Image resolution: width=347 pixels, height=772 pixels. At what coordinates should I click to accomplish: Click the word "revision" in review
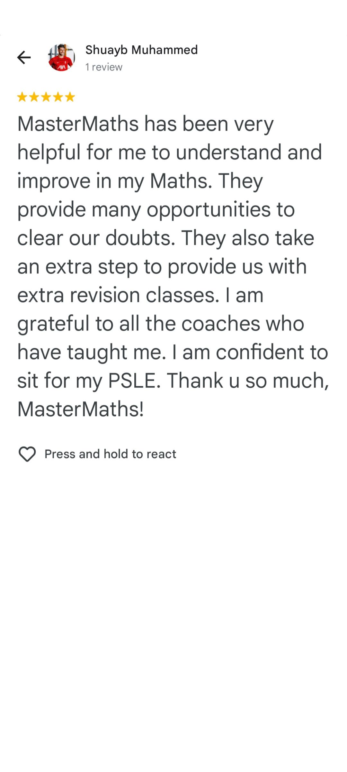point(105,295)
